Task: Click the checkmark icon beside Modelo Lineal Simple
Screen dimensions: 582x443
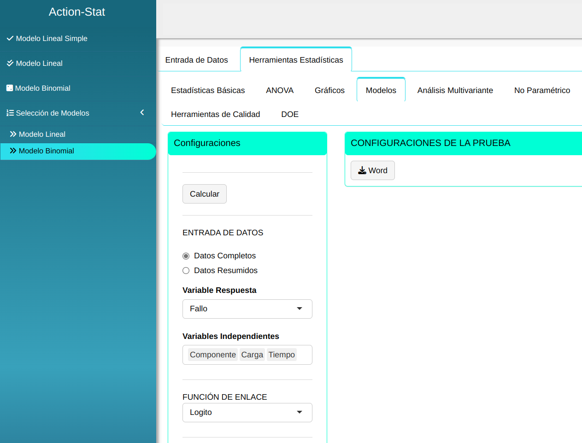Action: (10, 39)
